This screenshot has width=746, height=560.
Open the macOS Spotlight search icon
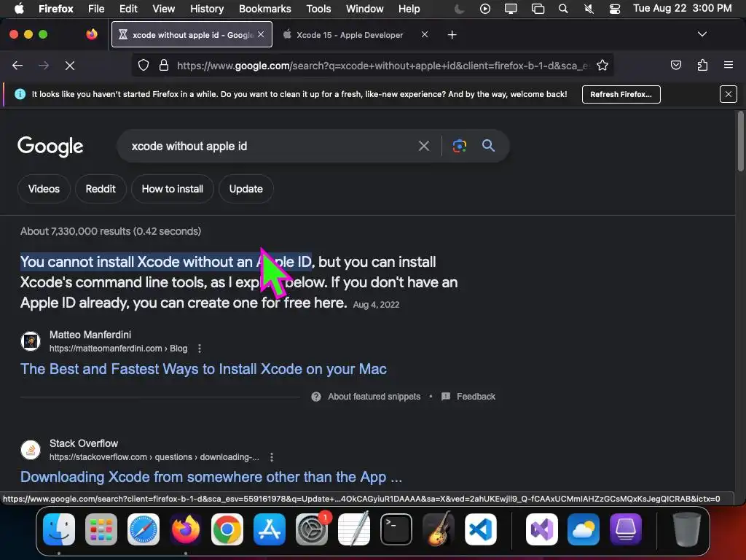pyautogui.click(x=563, y=9)
